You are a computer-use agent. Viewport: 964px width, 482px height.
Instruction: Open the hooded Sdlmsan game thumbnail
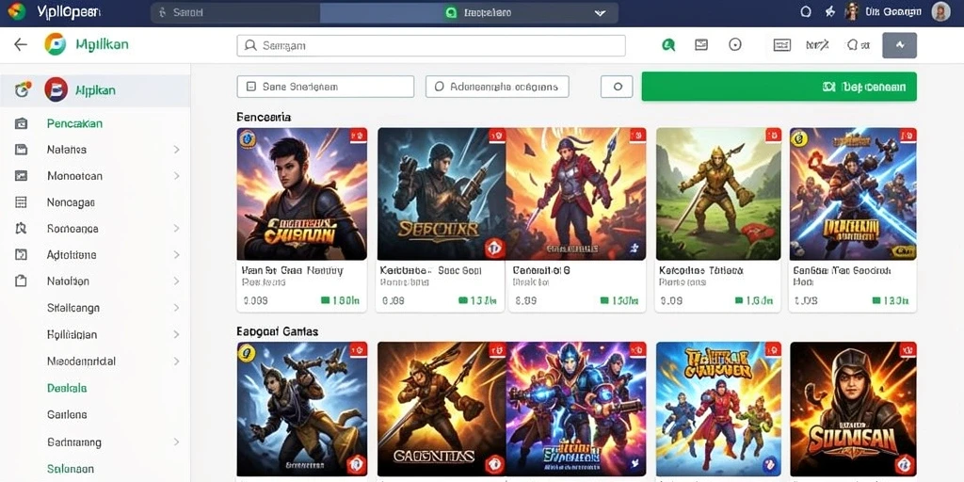(853, 410)
